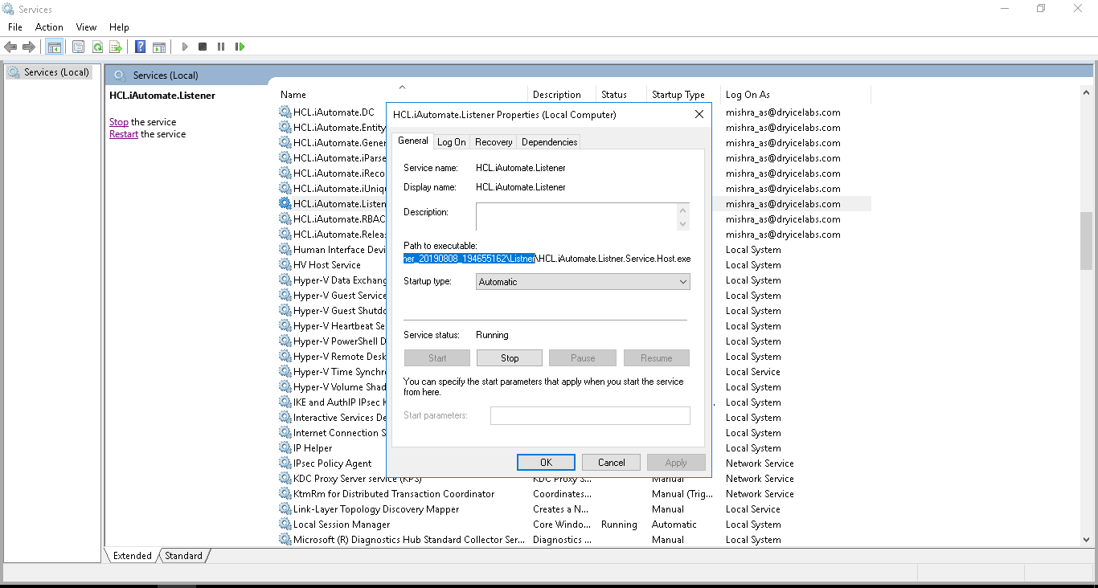Click the Stop button in Properties dialog
This screenshot has height=588, width=1098.
tap(510, 358)
